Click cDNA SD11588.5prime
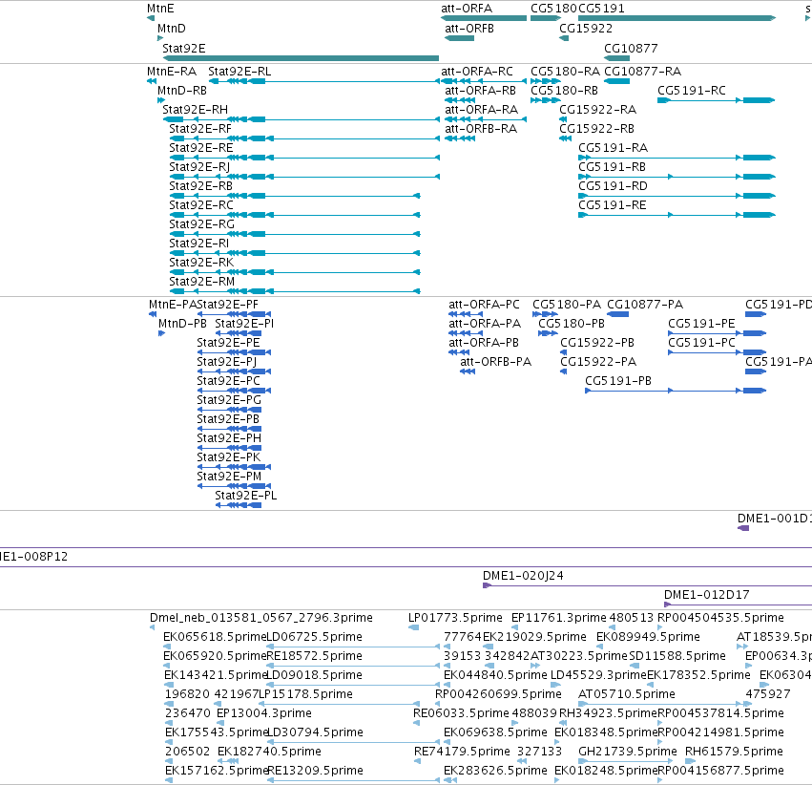Screen dimensions: 812x785 pos(634,666)
